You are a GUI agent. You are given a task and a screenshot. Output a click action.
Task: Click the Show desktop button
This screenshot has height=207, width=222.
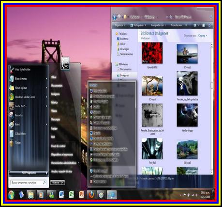click(213, 195)
